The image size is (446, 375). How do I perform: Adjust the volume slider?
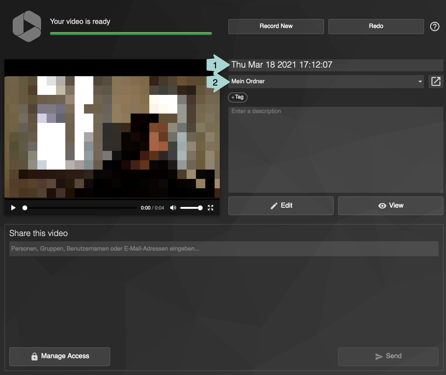[x=191, y=208]
